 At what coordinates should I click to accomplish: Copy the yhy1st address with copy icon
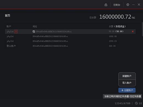[x=34, y=32]
